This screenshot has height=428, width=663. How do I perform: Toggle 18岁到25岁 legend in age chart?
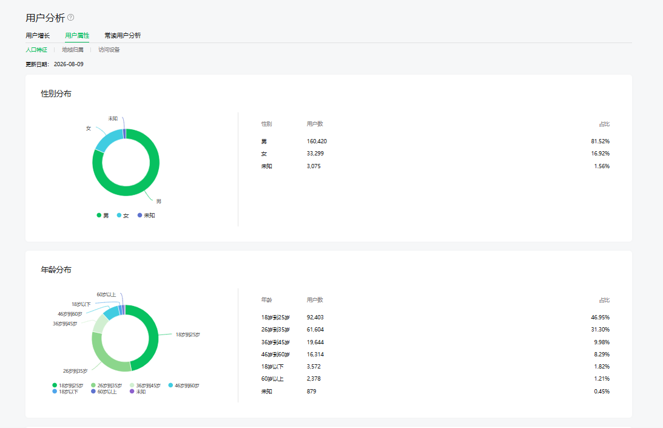tap(68, 386)
